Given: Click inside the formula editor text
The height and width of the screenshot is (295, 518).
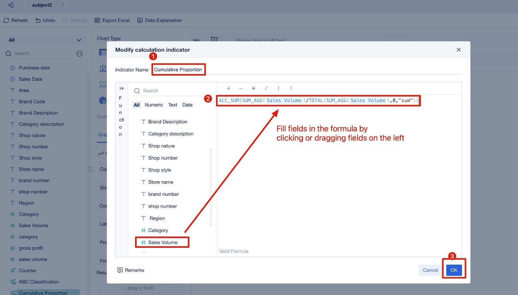Looking at the screenshot, I should click(319, 100).
